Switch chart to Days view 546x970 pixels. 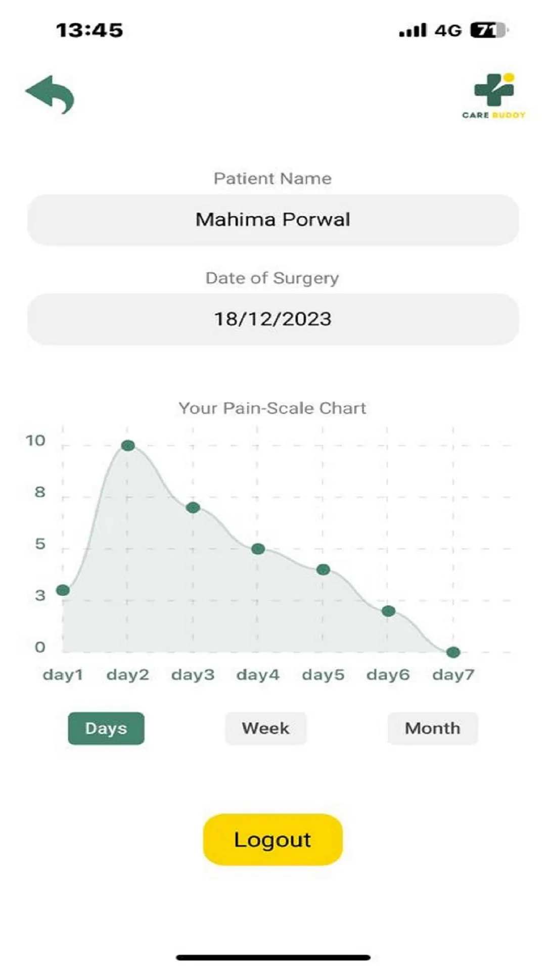coord(106,729)
